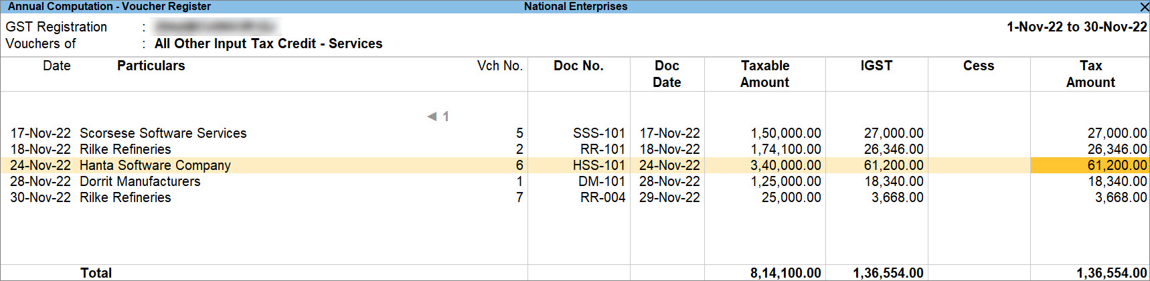Screen dimensions: 1150x281
Task: Click the date 28-Nov-22 in Date column
Action: [x=40, y=181]
